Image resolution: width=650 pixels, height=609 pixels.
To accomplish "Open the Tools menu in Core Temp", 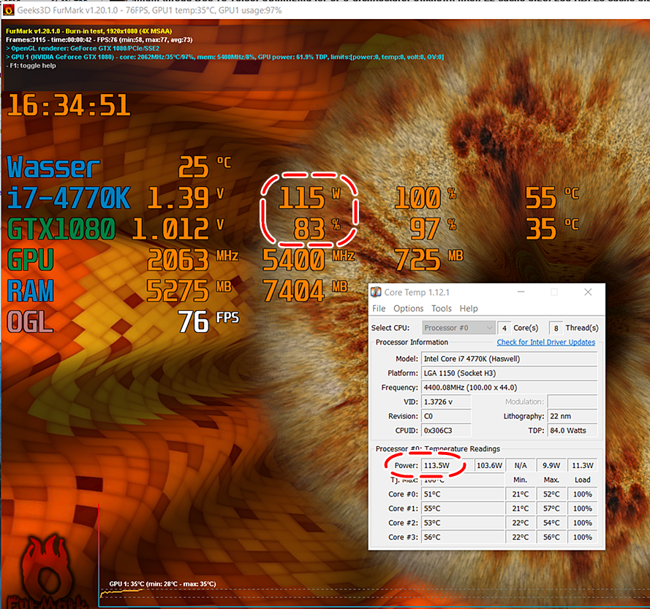I will (442, 308).
